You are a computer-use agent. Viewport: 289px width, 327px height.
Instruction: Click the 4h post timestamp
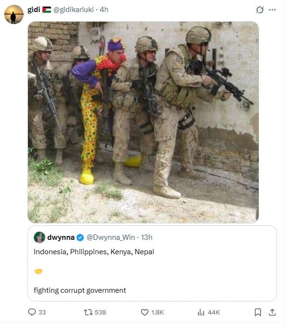[x=104, y=10]
